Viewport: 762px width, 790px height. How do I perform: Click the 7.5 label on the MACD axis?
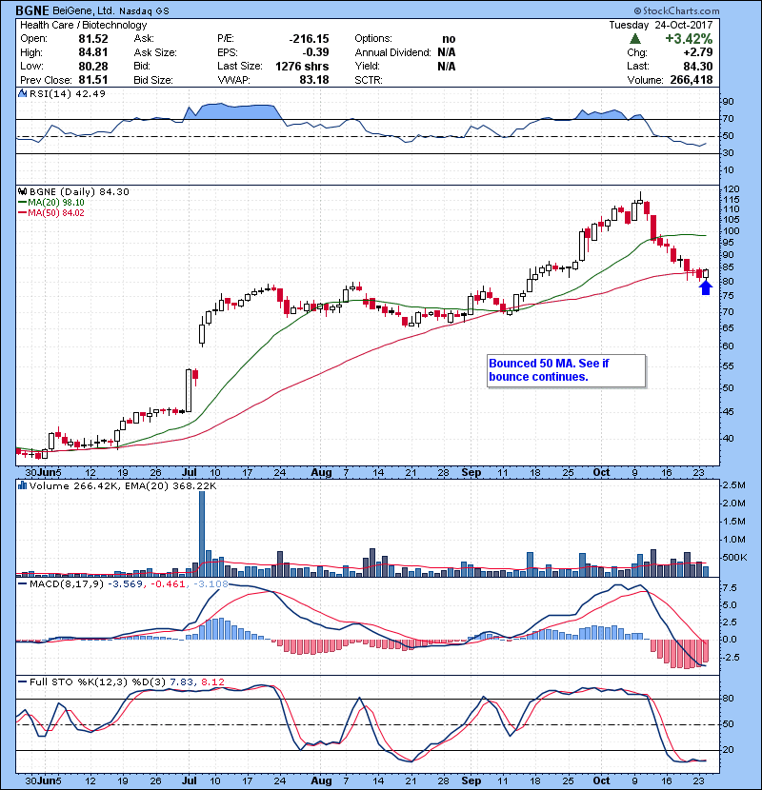point(730,588)
